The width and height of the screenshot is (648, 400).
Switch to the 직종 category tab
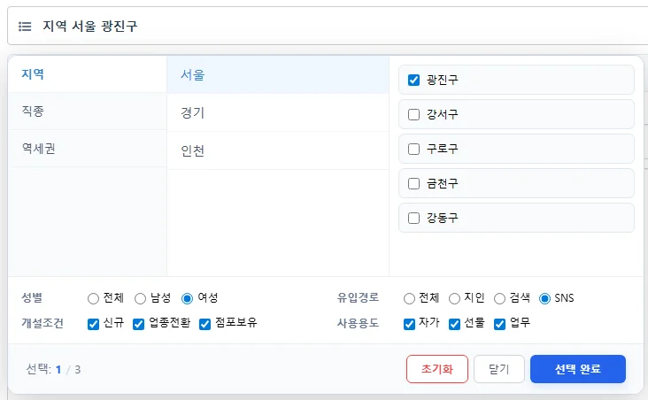coord(88,112)
